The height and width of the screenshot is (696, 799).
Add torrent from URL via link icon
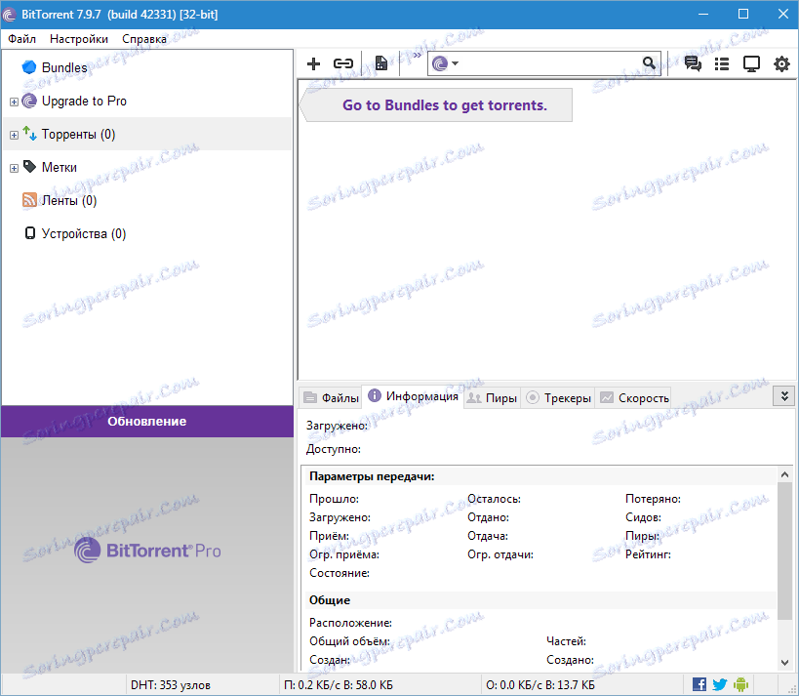343,63
